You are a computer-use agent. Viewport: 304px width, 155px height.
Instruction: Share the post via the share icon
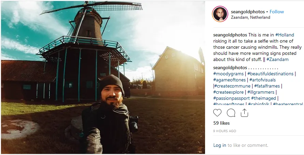(244, 113)
